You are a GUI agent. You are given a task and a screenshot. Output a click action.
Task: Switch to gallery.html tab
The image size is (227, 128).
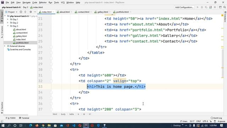(x=103, y=12)
